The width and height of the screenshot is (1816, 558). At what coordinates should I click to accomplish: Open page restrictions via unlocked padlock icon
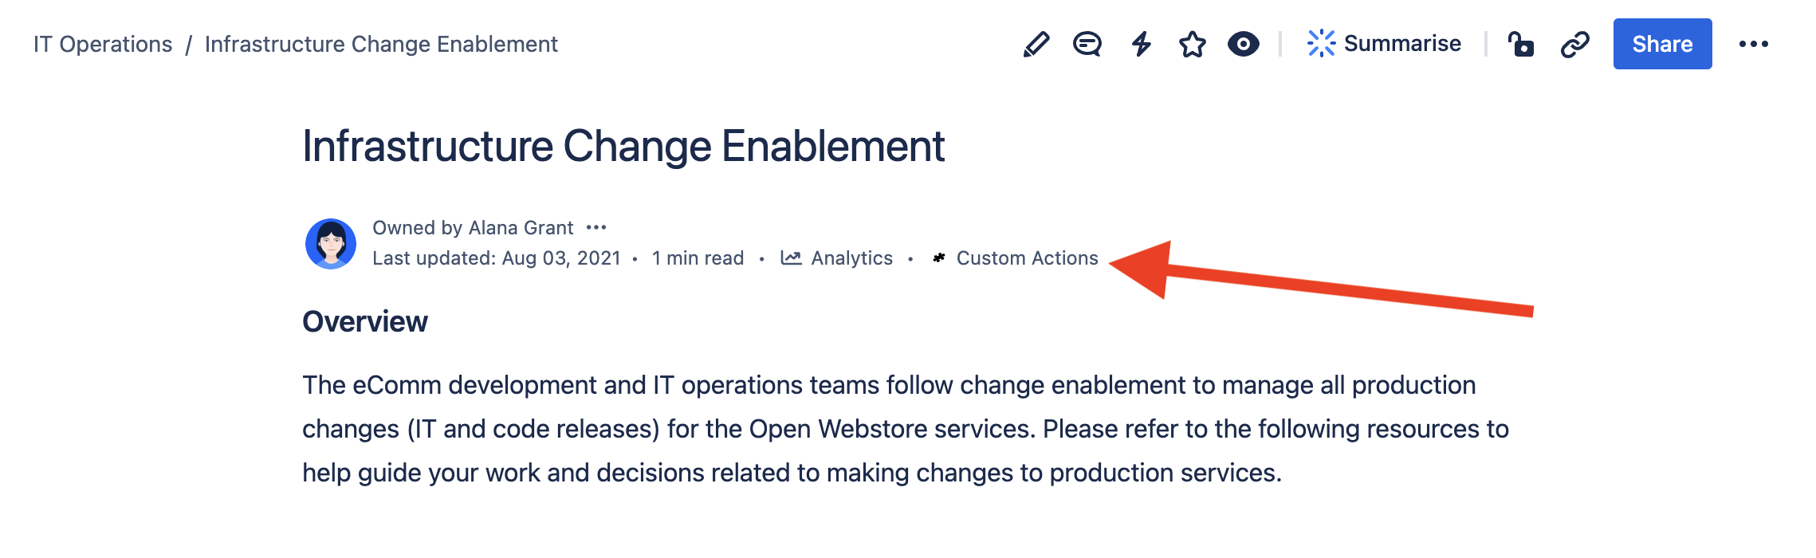[x=1521, y=44]
